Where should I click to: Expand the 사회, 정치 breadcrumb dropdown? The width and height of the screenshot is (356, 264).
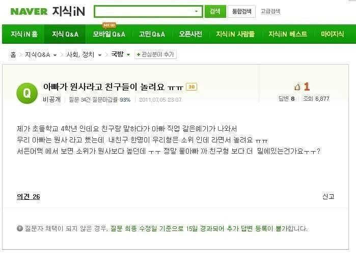pos(100,55)
